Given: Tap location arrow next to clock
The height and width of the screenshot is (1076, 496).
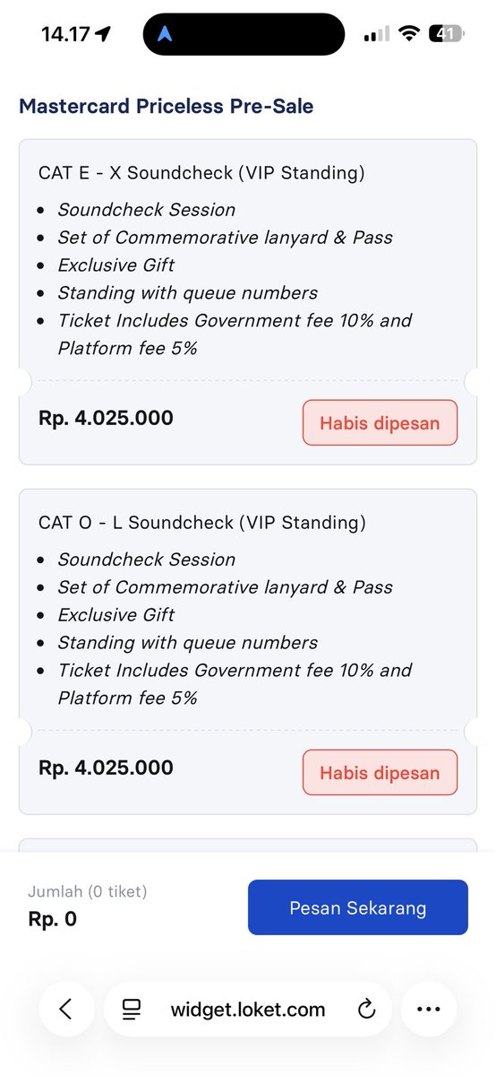Looking at the screenshot, I should (103, 34).
